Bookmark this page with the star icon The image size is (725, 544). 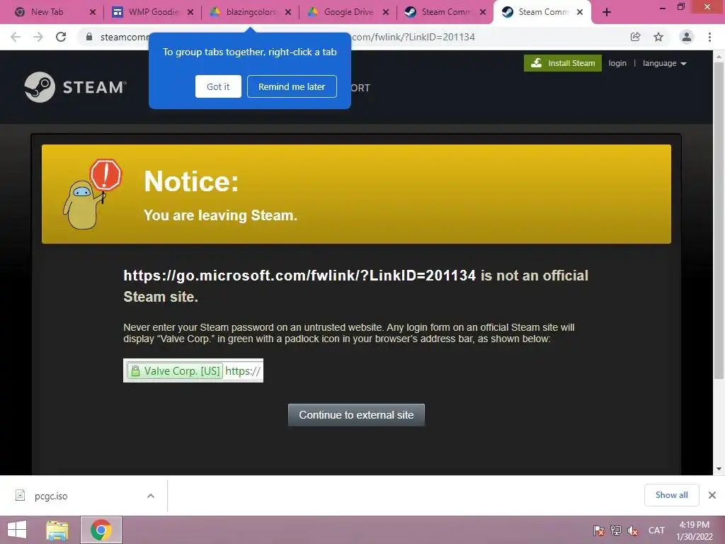click(658, 37)
